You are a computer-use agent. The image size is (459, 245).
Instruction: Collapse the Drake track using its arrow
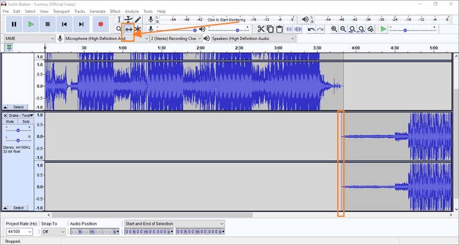click(5, 208)
